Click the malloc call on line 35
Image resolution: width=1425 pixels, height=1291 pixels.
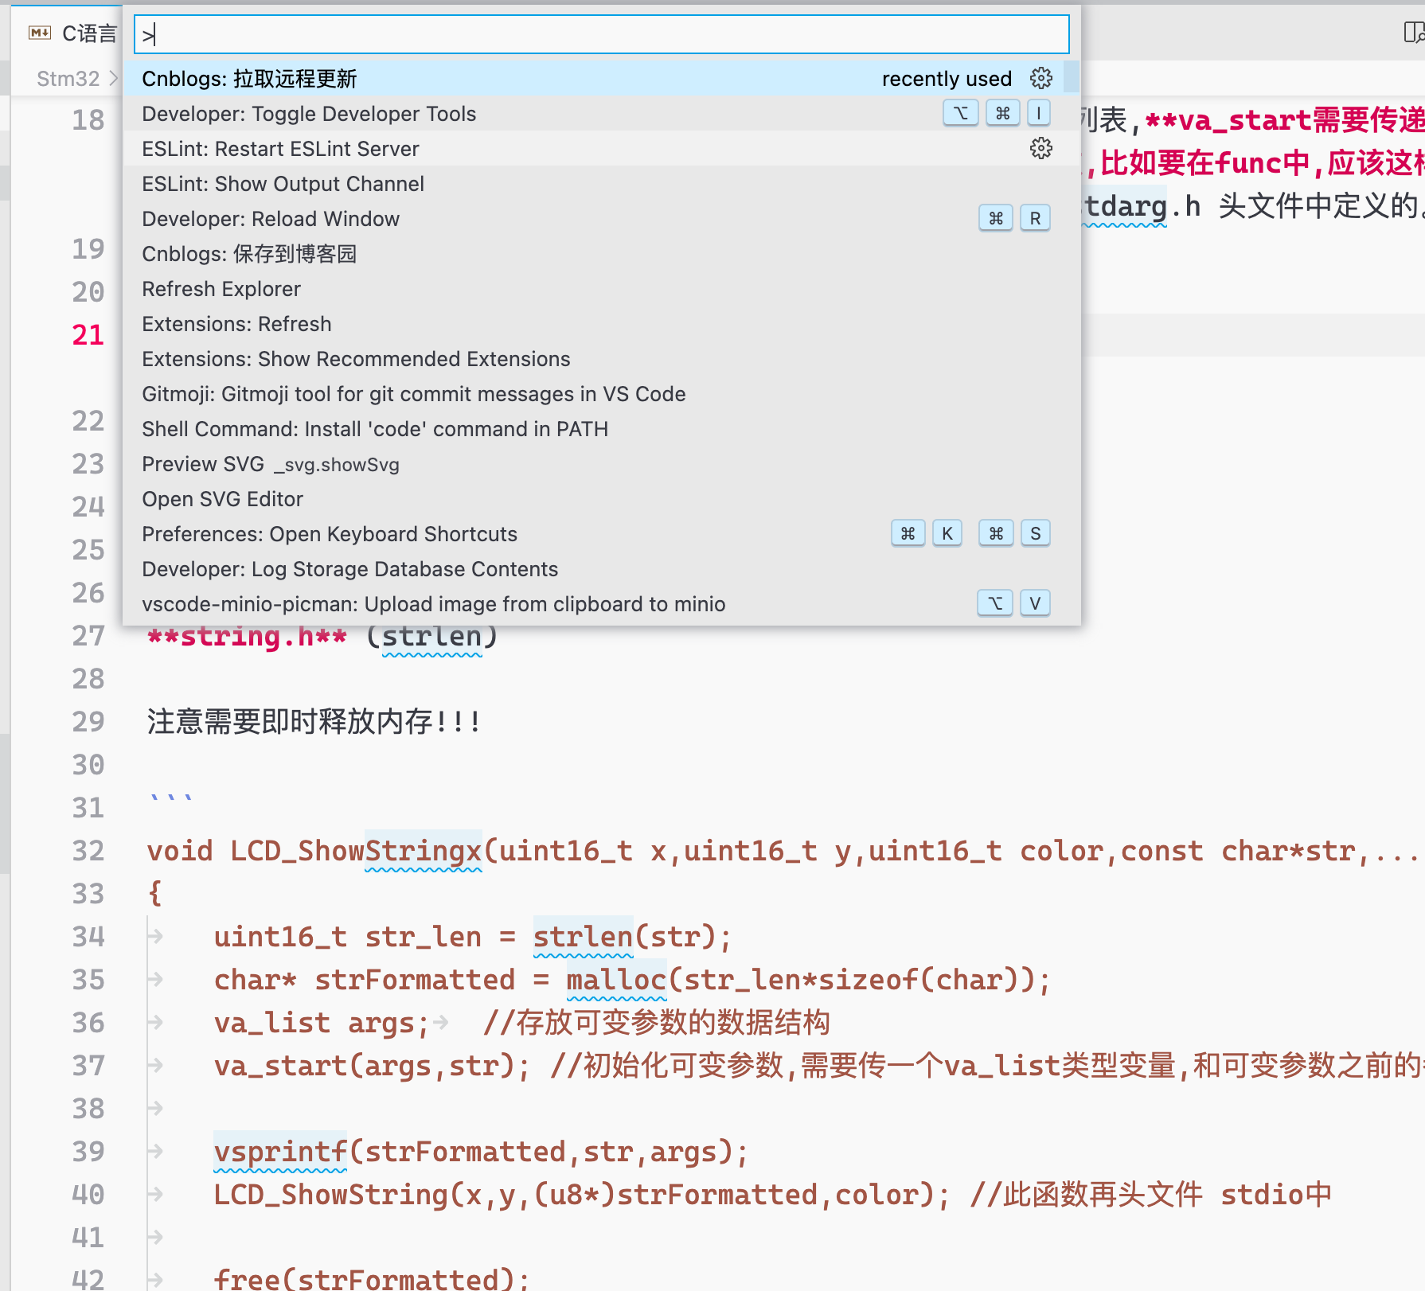(x=616, y=980)
